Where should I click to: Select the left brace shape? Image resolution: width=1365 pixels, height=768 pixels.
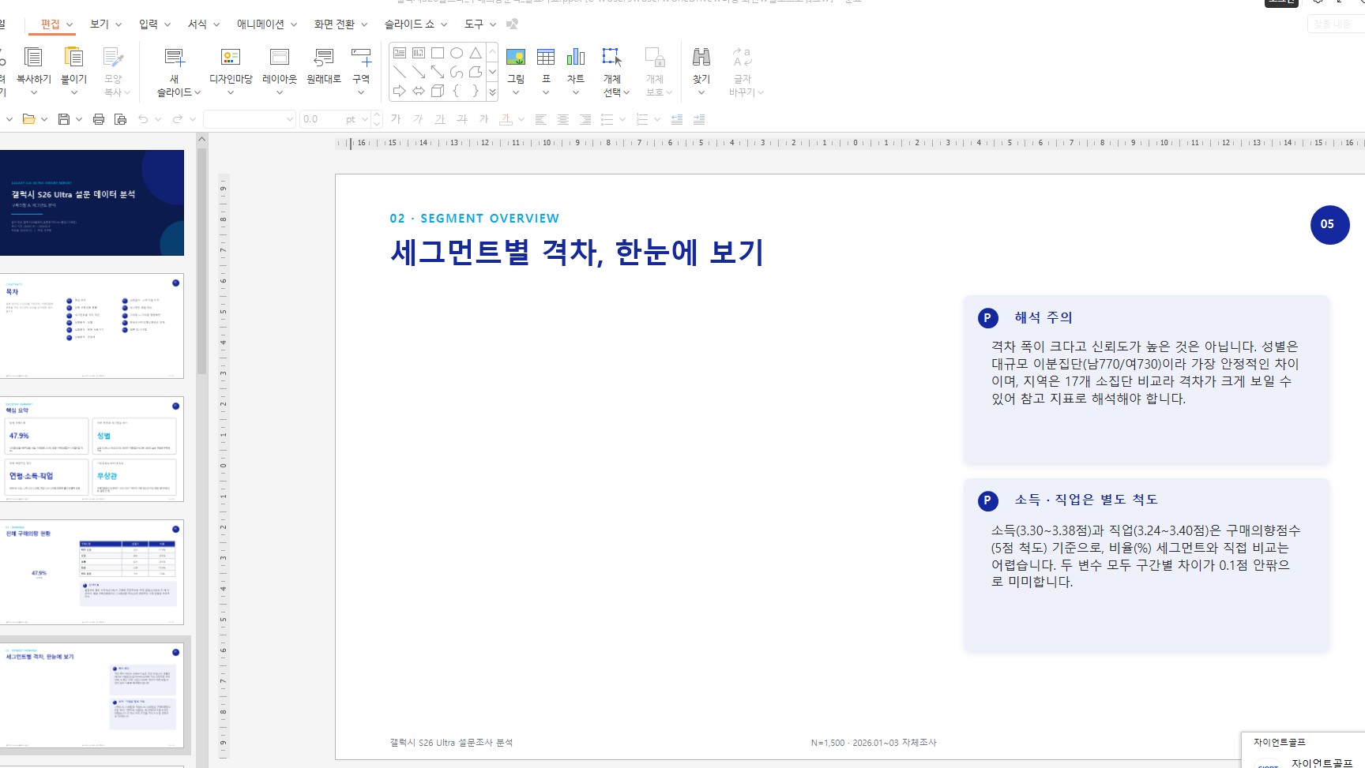pyautogui.click(x=457, y=91)
